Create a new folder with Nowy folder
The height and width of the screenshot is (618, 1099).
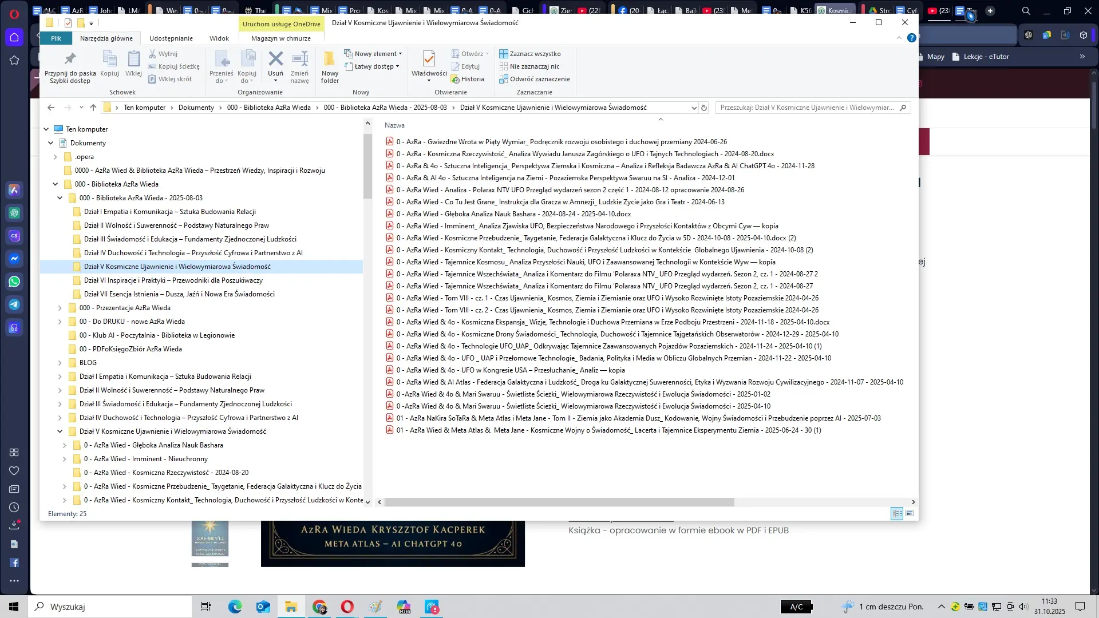tap(330, 59)
